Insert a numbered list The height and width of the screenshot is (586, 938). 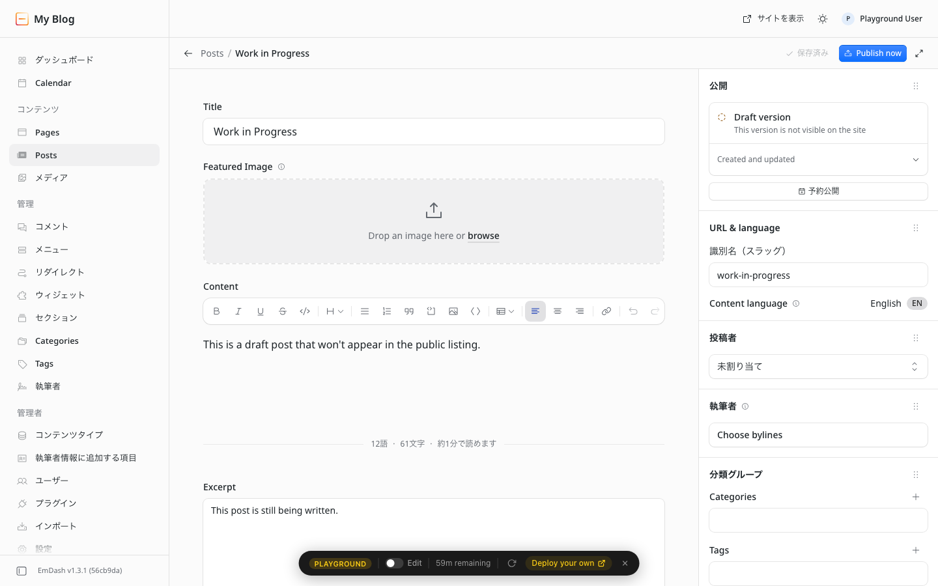pyautogui.click(x=387, y=311)
